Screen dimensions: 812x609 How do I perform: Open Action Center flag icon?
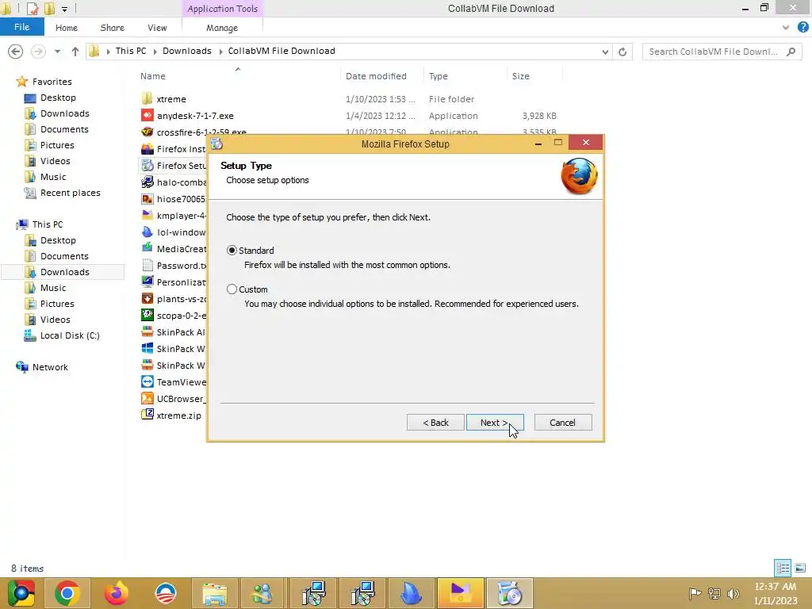tap(695, 593)
